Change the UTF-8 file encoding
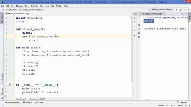This screenshot has width=191, height=107. coord(180,106)
